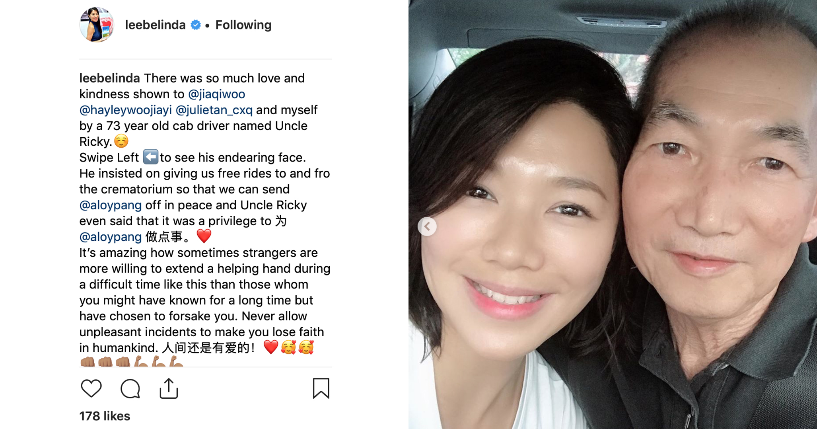Image resolution: width=817 pixels, height=429 pixels.
Task: Visit the @jiaqiwoo mention
Action: pos(216,94)
